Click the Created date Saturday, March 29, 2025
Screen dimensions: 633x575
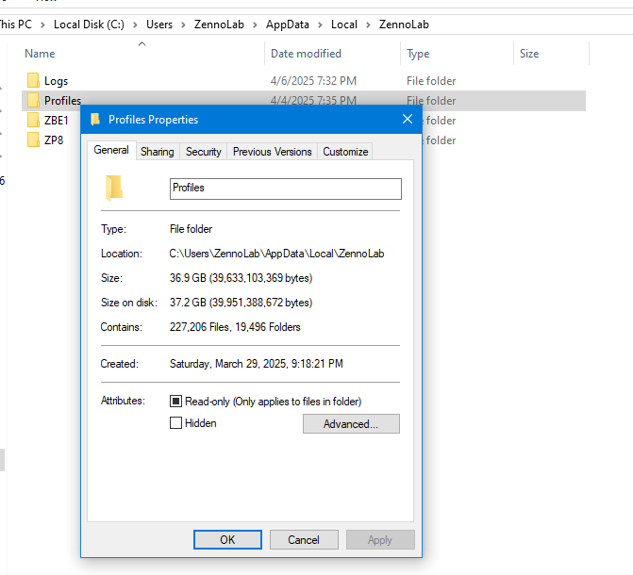point(256,364)
